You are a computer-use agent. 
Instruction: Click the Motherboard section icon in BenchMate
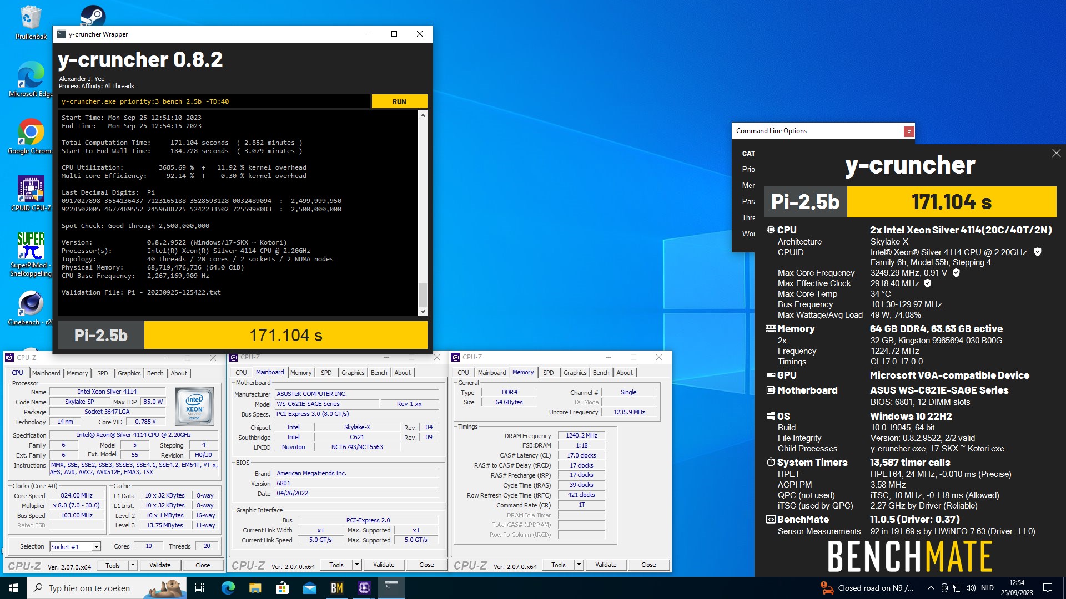pyautogui.click(x=771, y=390)
